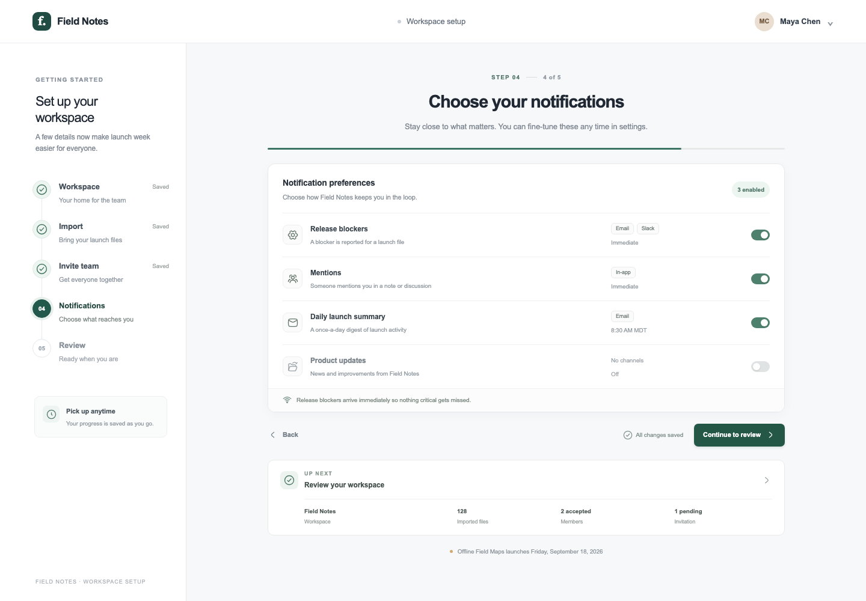
Task: Click the 8:30 AM MDT schedule text
Action: 629,331
